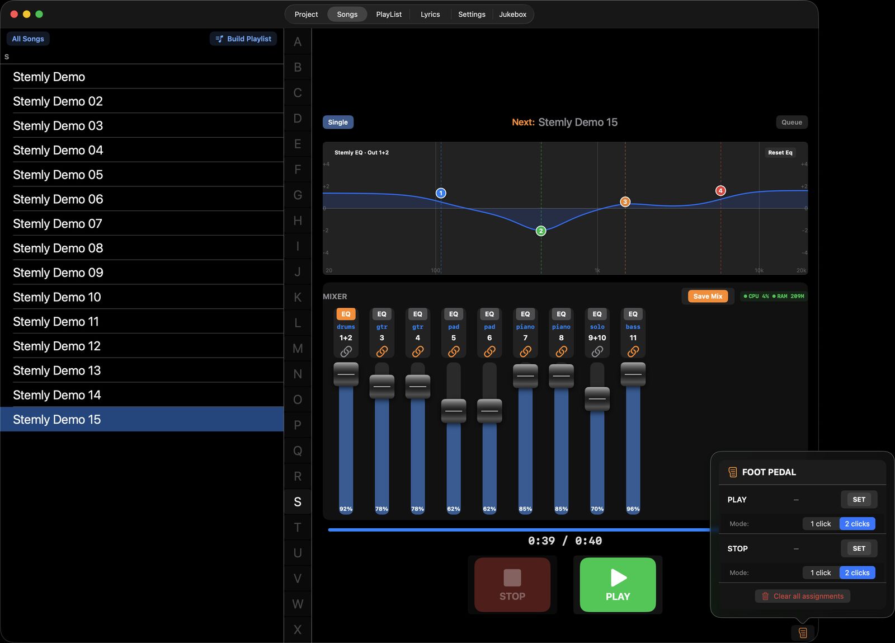This screenshot has width=895, height=643.
Task: Enable EQ on the drums channel
Action: tap(346, 314)
